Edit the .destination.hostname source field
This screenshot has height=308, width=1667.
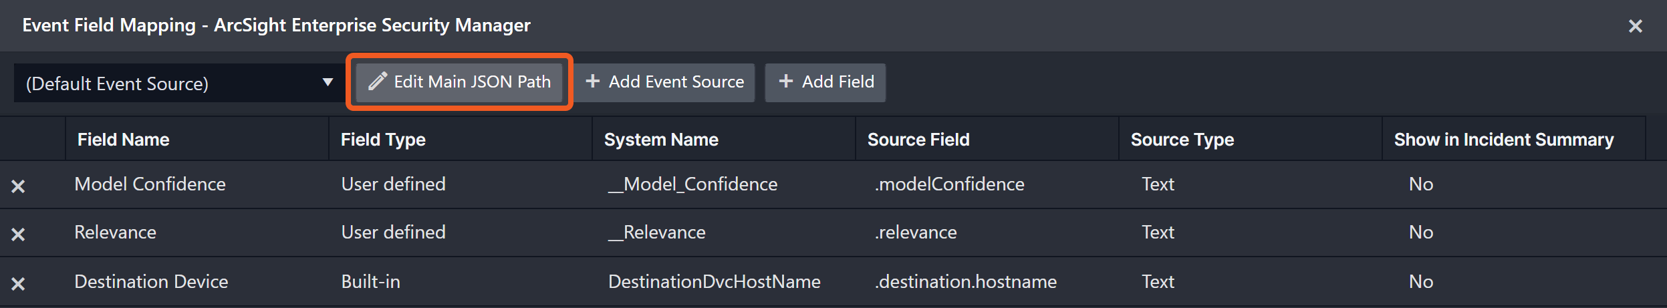pyautogui.click(x=966, y=282)
